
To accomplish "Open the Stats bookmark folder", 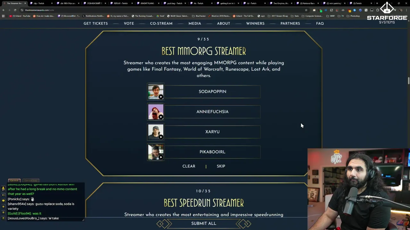I will (x=295, y=16).
